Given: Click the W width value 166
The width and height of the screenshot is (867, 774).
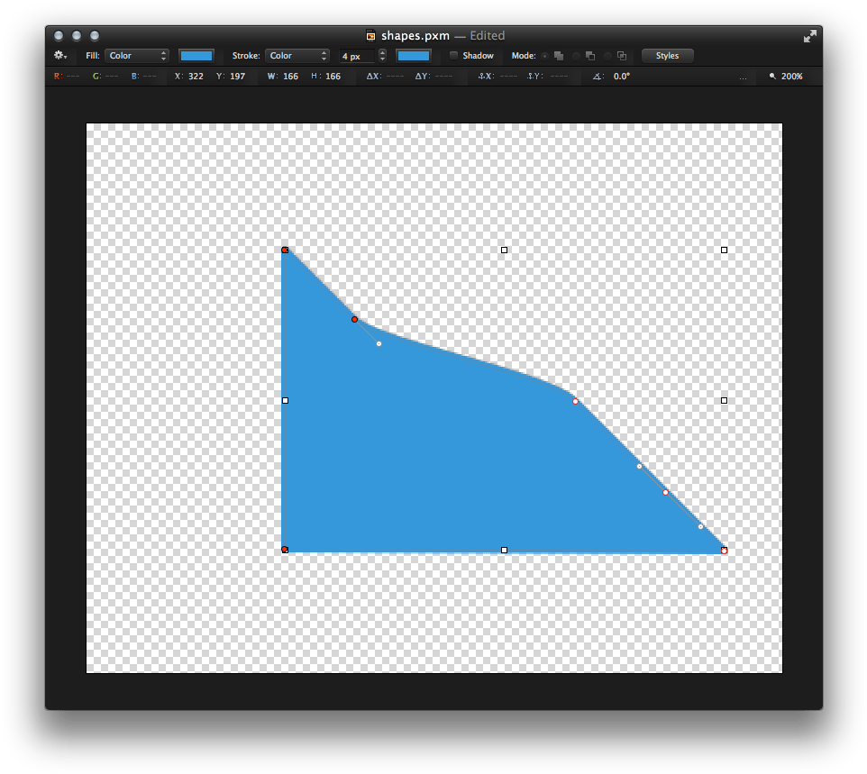Looking at the screenshot, I should (x=291, y=77).
